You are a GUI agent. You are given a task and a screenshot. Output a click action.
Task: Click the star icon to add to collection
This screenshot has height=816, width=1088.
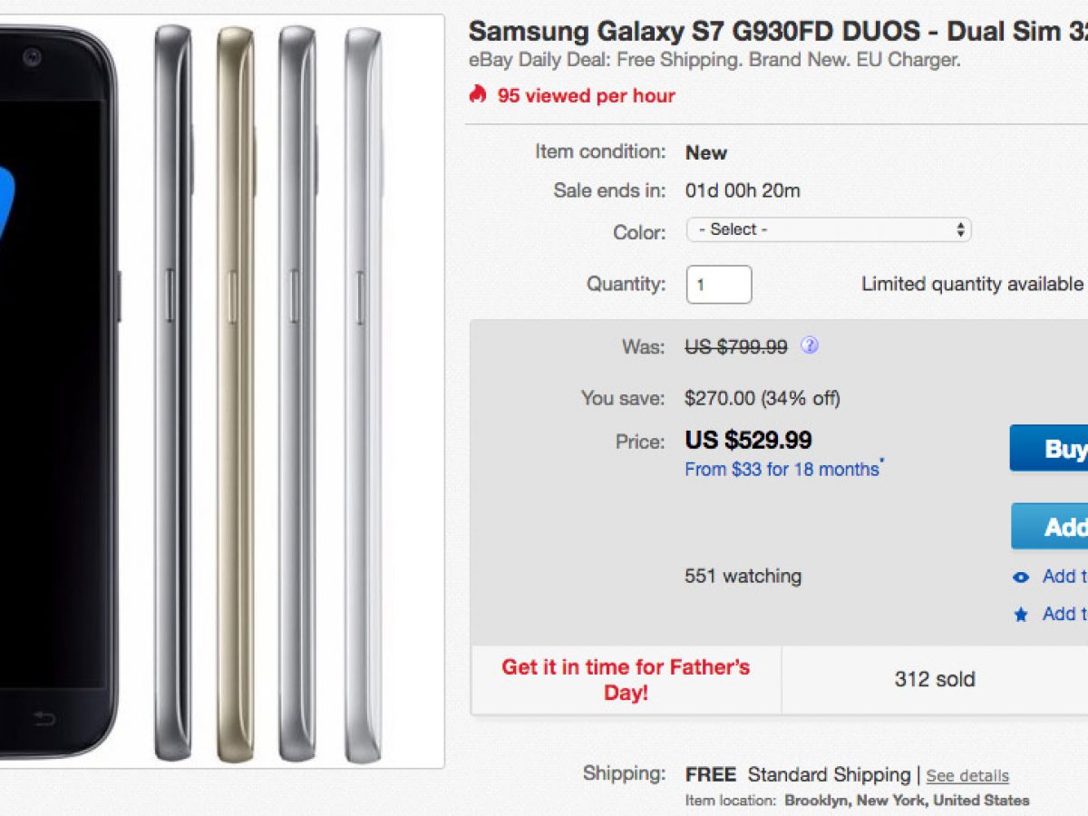(x=1021, y=615)
